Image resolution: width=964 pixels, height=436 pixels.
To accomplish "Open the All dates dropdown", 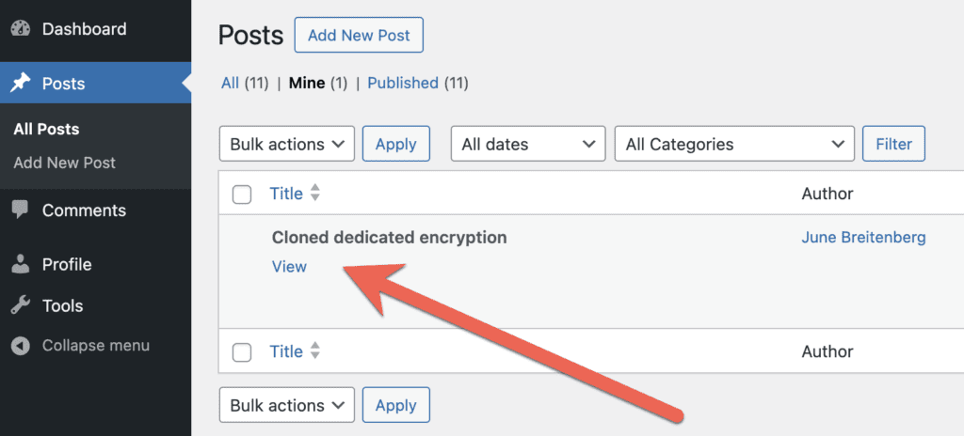I will point(527,145).
